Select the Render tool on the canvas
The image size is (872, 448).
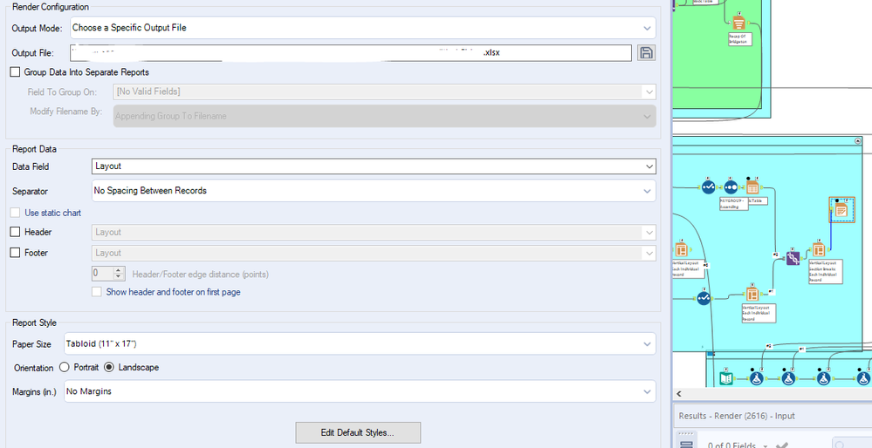tap(841, 209)
